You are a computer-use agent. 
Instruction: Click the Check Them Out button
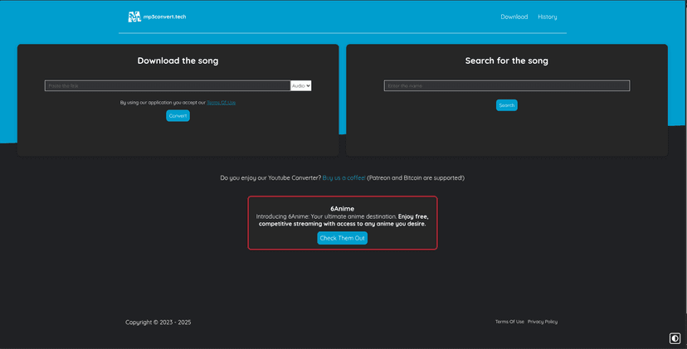point(342,238)
